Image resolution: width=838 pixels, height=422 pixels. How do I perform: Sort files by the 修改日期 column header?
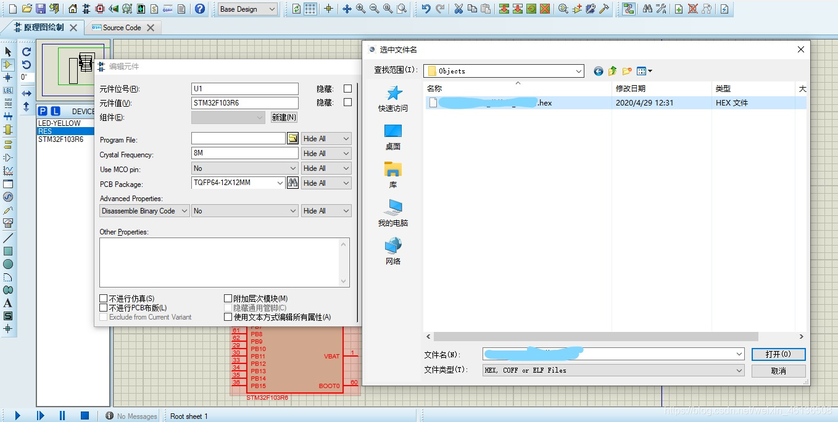pos(662,89)
